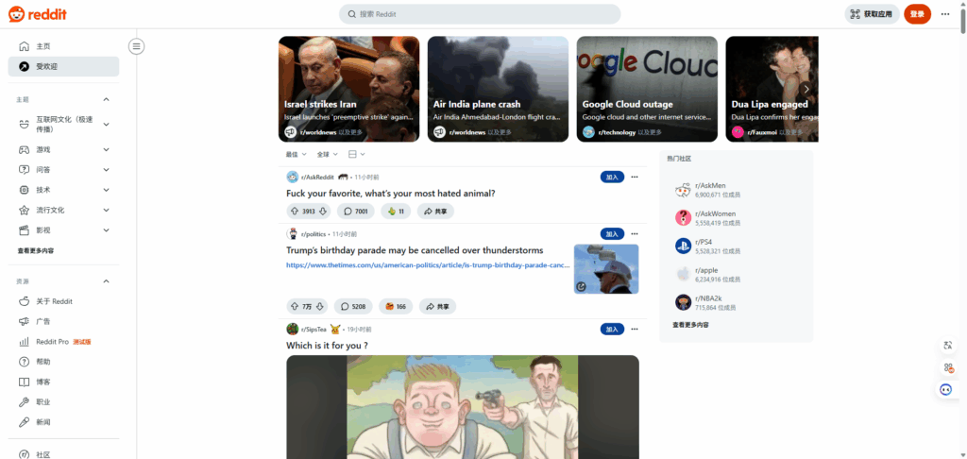Collapse the 资源 section
967x459 pixels.
[x=106, y=281]
